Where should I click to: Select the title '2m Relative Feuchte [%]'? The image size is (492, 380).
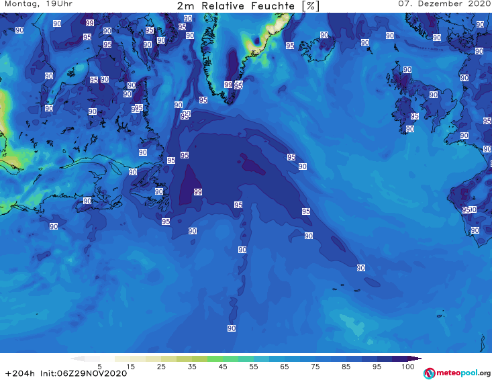[248, 6]
